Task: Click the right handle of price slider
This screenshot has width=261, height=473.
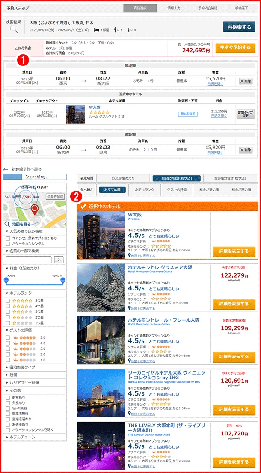Action: pos(63,281)
